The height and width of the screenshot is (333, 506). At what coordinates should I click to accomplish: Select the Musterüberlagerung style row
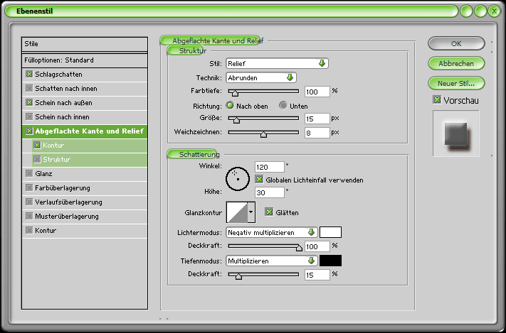[85, 216]
